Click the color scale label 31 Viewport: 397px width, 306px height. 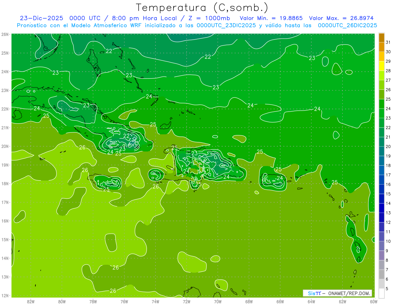tap(388, 42)
